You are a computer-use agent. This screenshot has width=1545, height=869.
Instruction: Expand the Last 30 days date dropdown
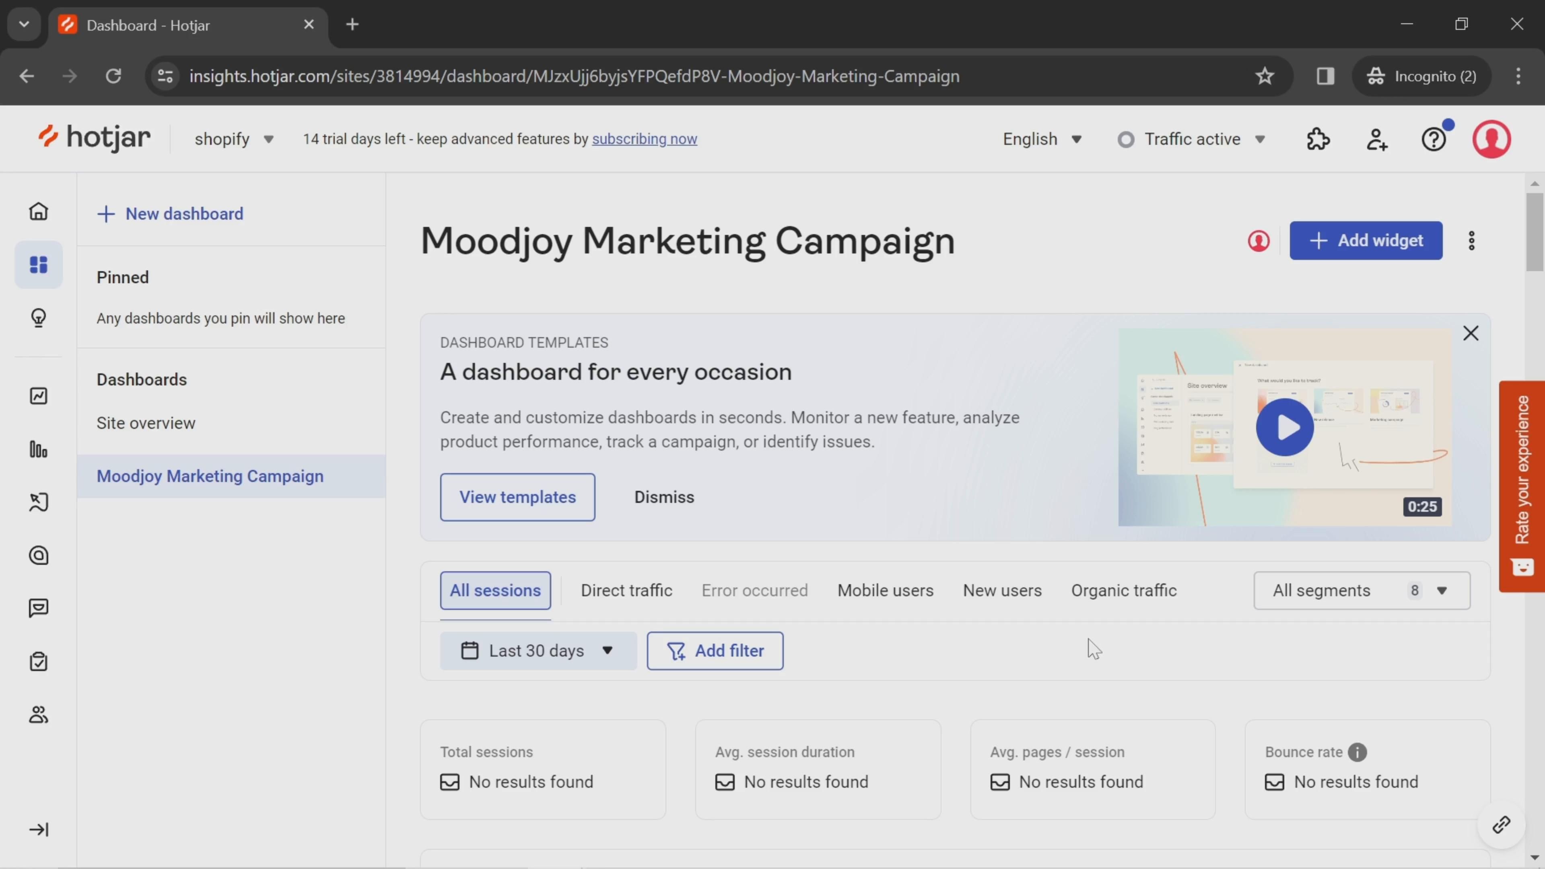tap(538, 651)
